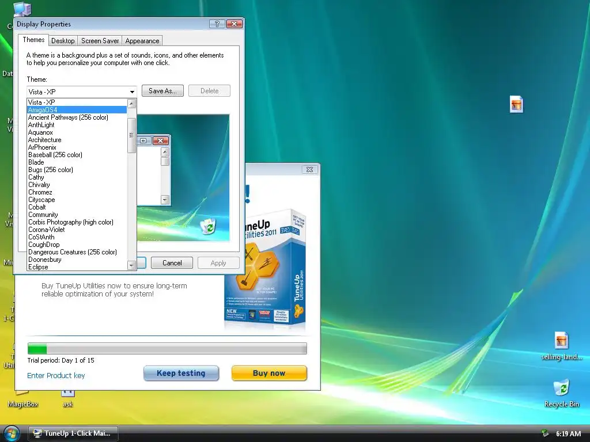Image resolution: width=590 pixels, height=442 pixels.
Task: Switch to the Appearance tab
Action: pyautogui.click(x=142, y=41)
